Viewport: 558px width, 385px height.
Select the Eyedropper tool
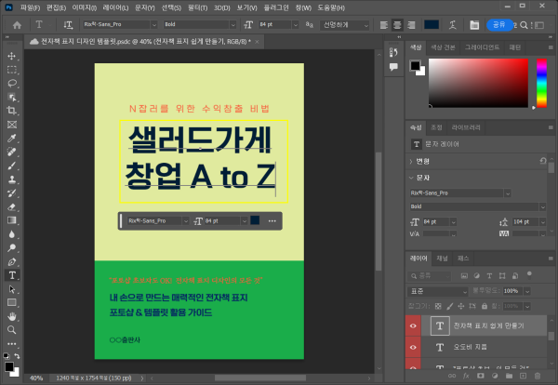point(12,138)
